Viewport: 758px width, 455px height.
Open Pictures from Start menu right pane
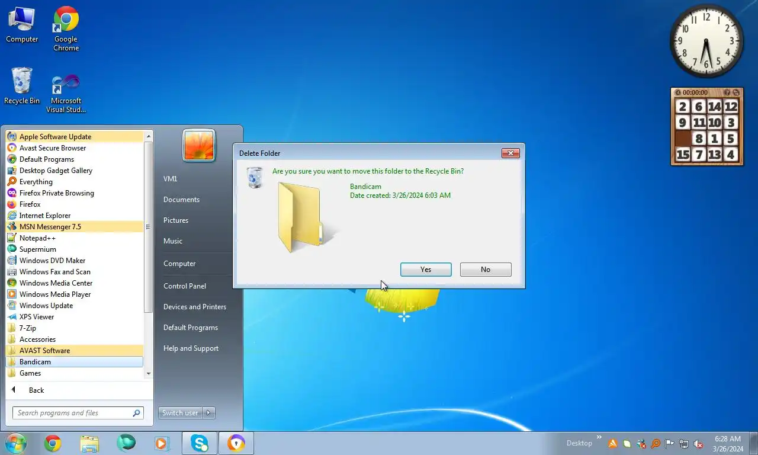pyautogui.click(x=176, y=220)
